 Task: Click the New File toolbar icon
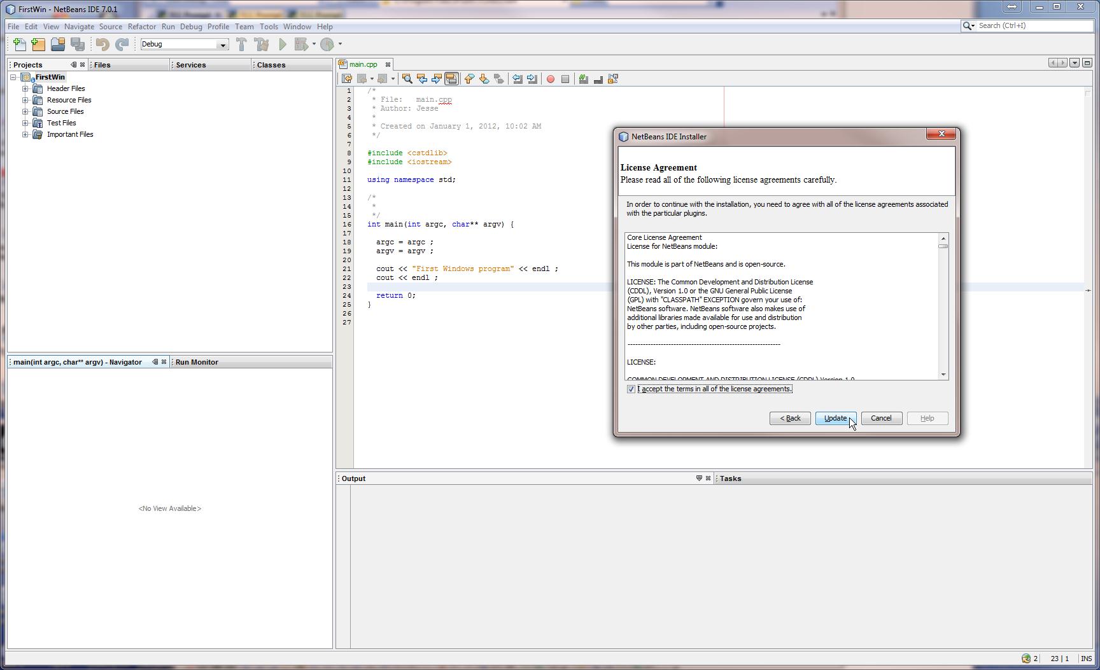pos(20,44)
